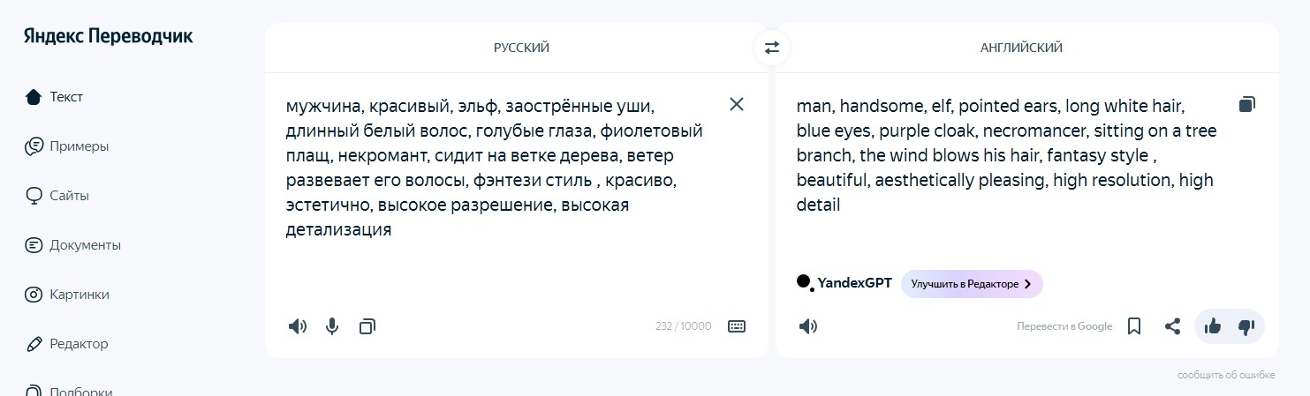The width and height of the screenshot is (1310, 396).
Task: Open the АНГЛИЙСКИЙ target language selector
Action: [x=1021, y=48]
